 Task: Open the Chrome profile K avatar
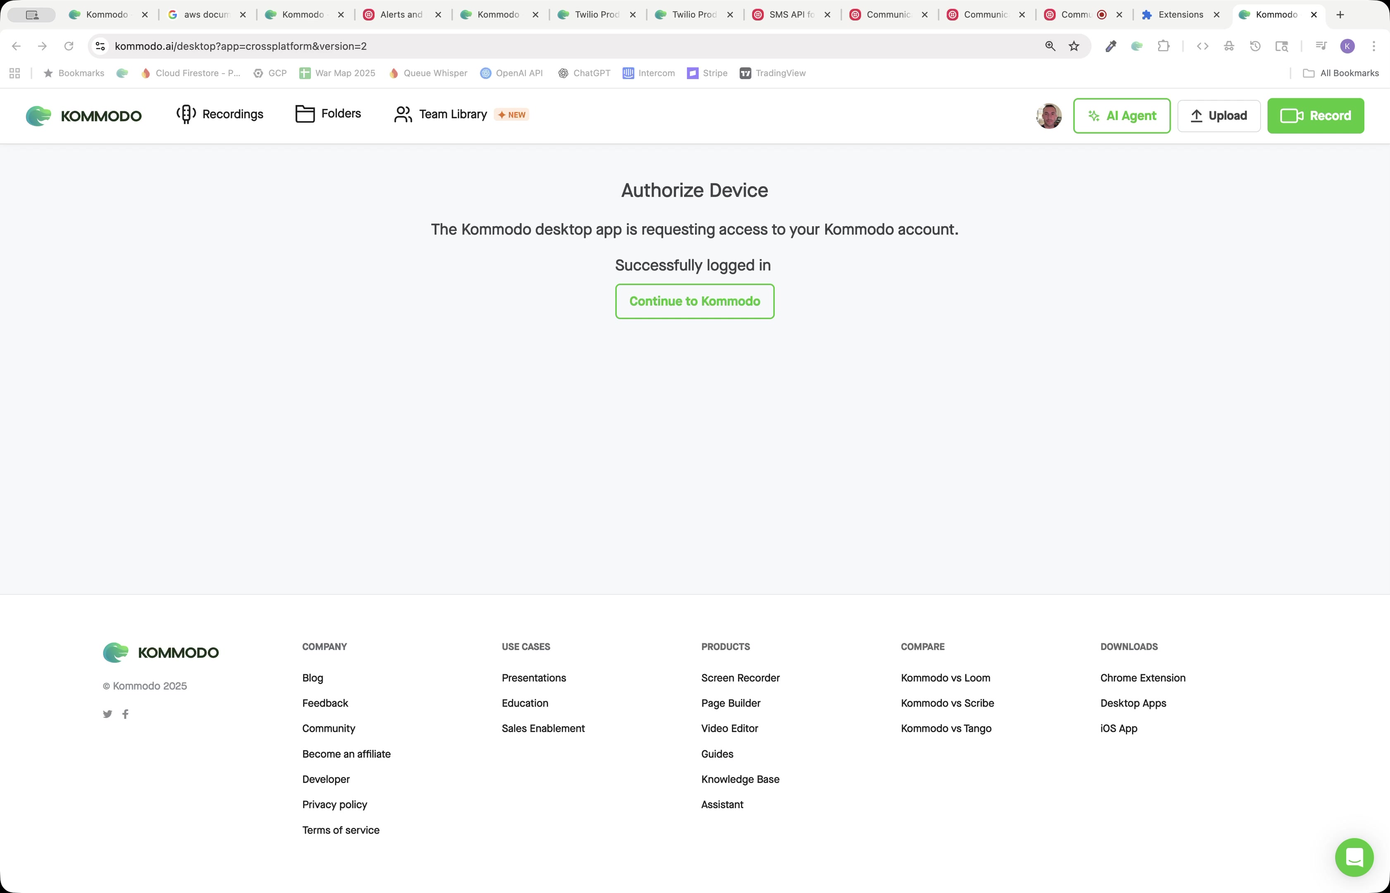click(x=1347, y=46)
